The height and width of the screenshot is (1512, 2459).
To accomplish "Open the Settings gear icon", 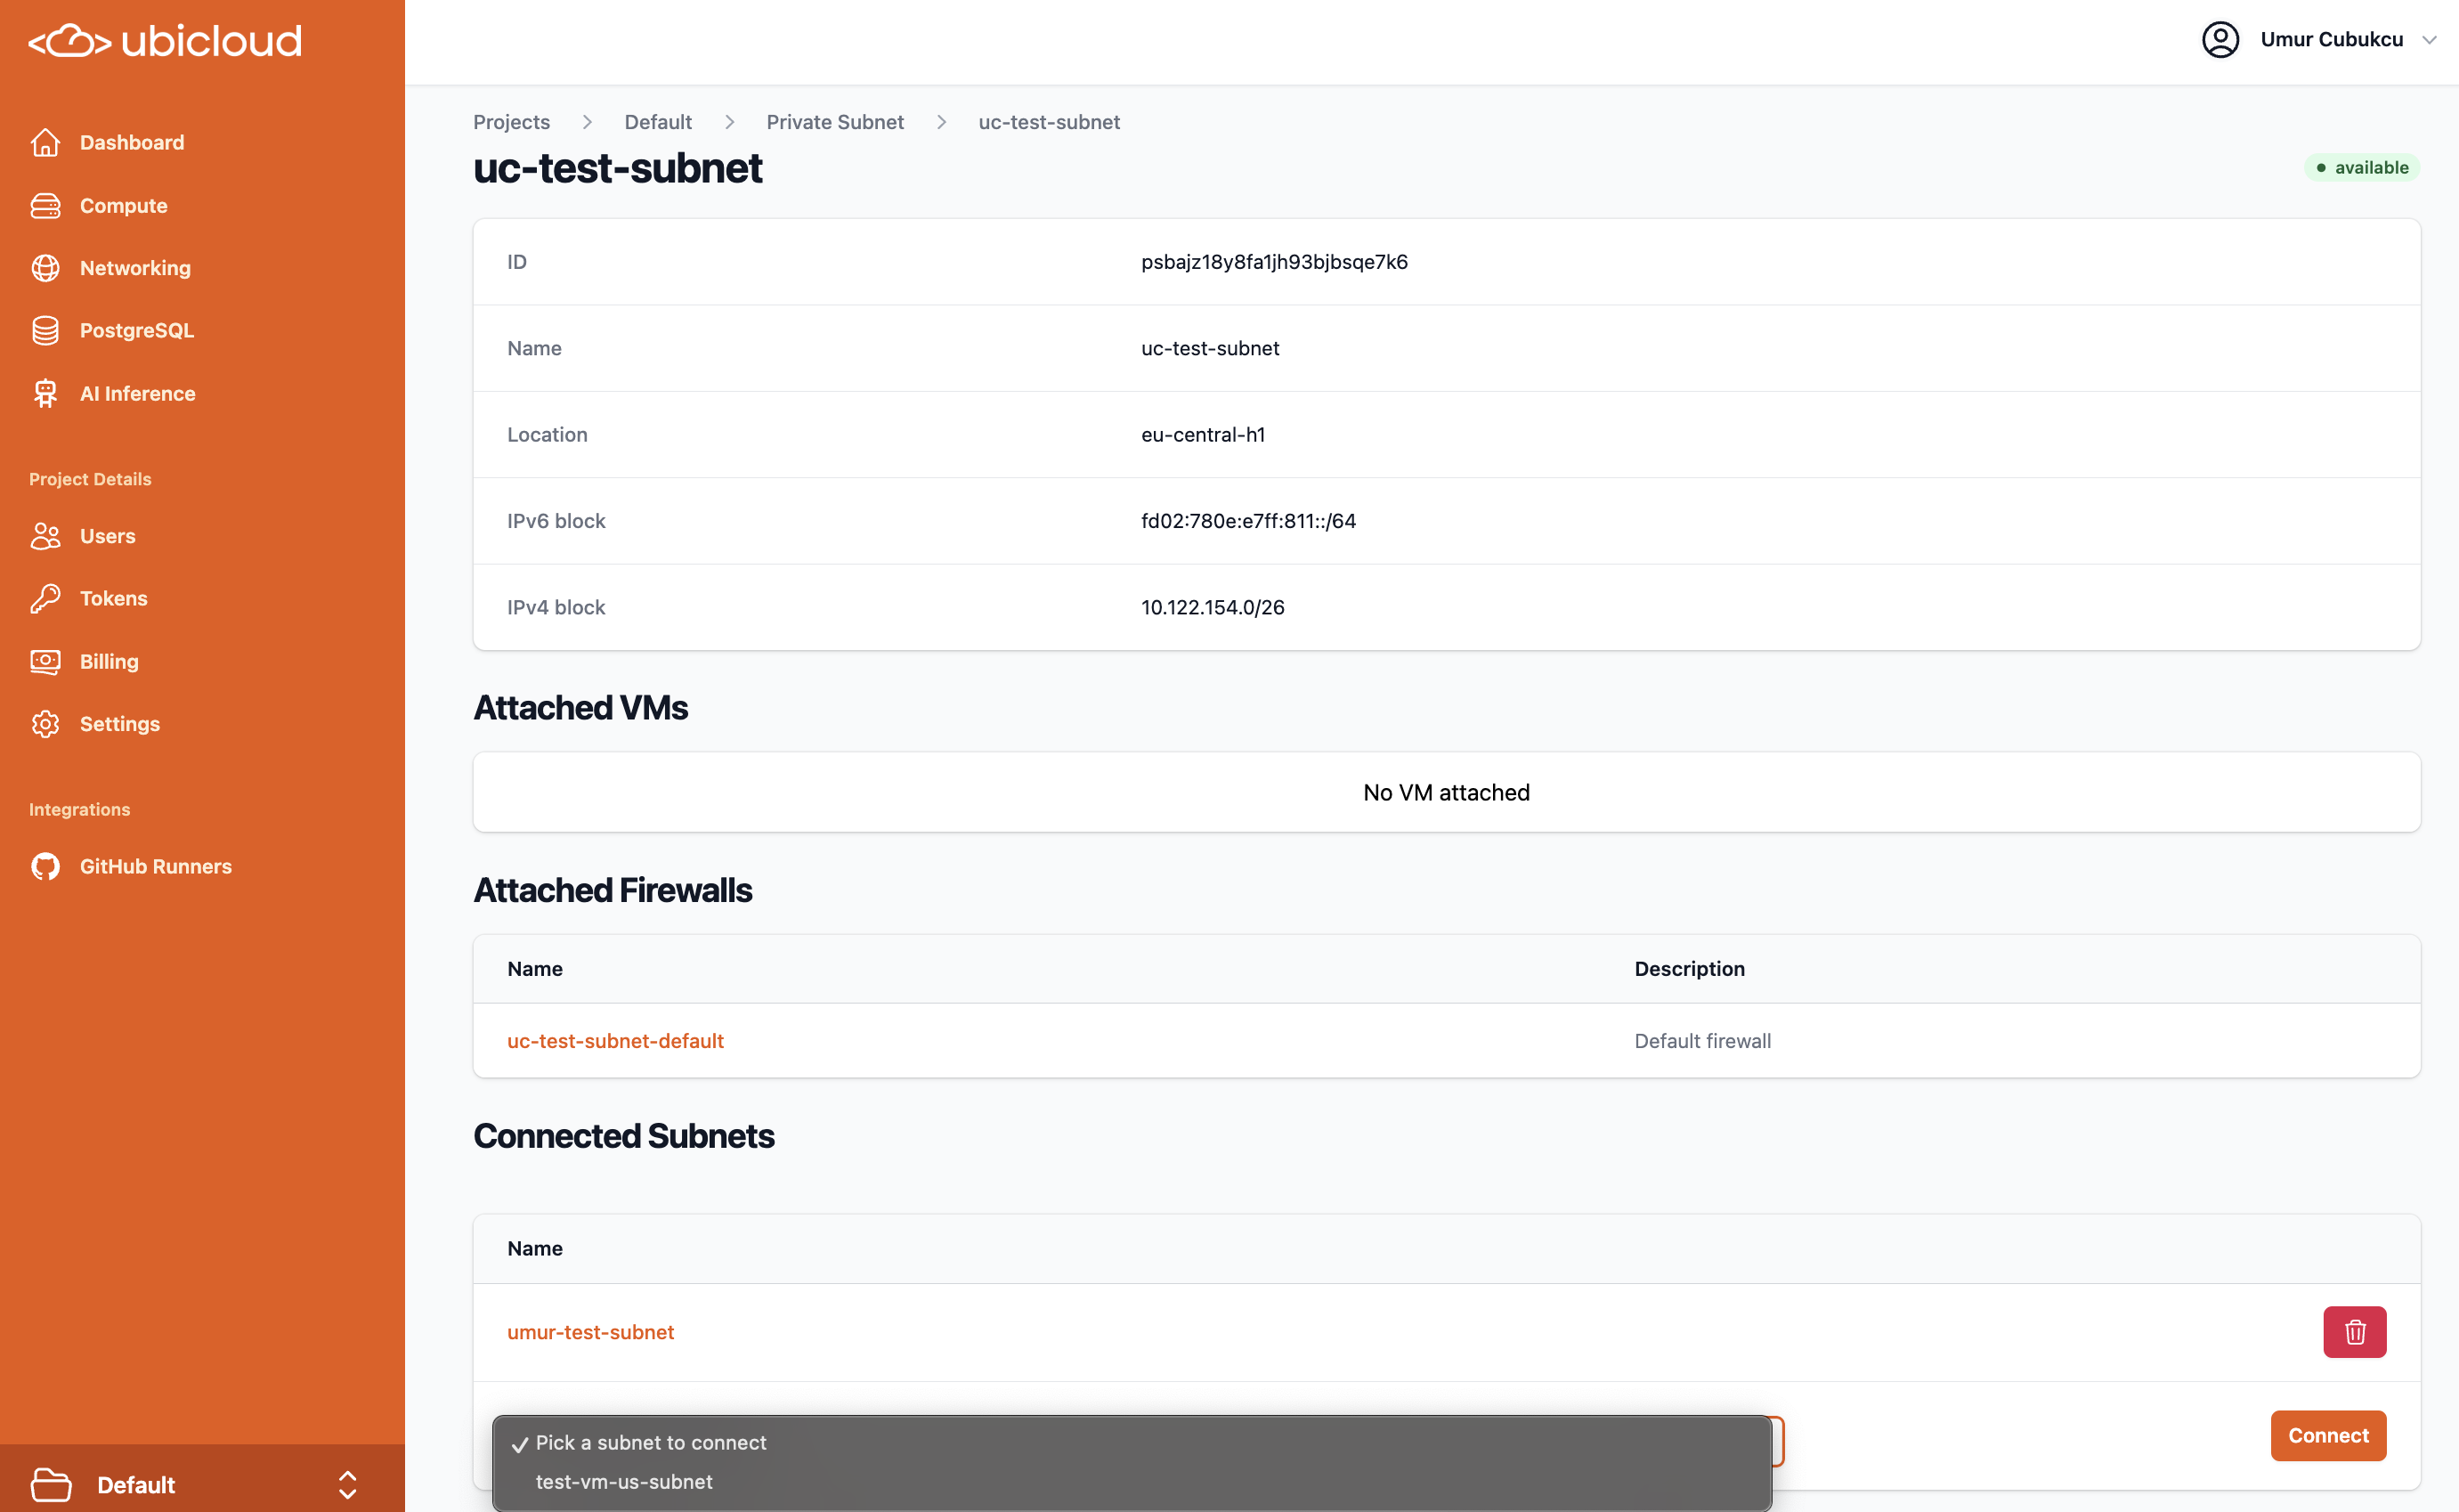I will click(x=45, y=724).
